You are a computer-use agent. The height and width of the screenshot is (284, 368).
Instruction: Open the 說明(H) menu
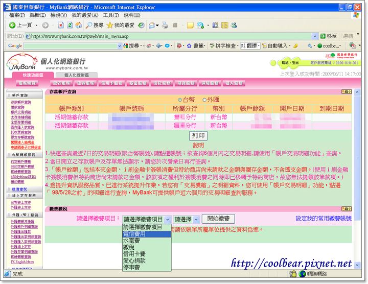pos(132,15)
